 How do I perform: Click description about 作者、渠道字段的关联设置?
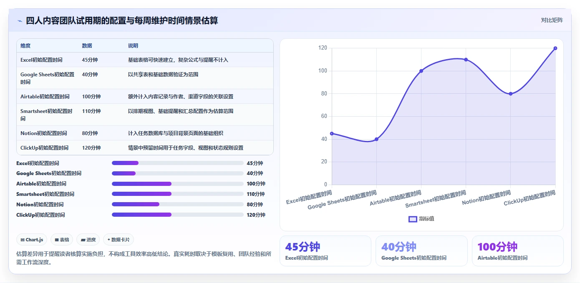click(181, 97)
